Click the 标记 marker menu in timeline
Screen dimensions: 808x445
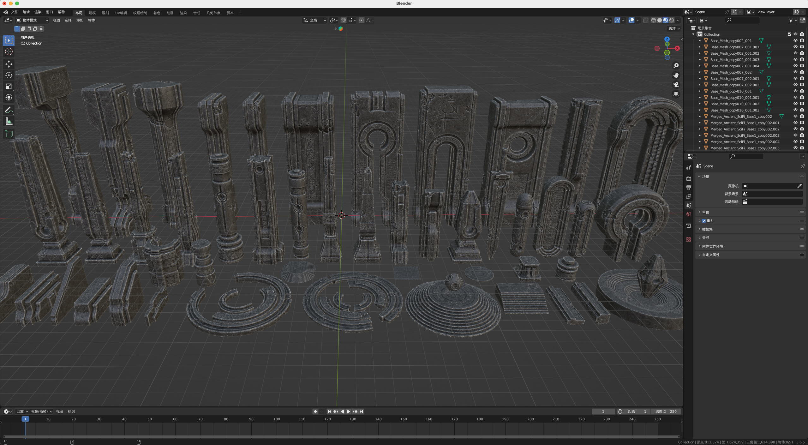coord(71,412)
